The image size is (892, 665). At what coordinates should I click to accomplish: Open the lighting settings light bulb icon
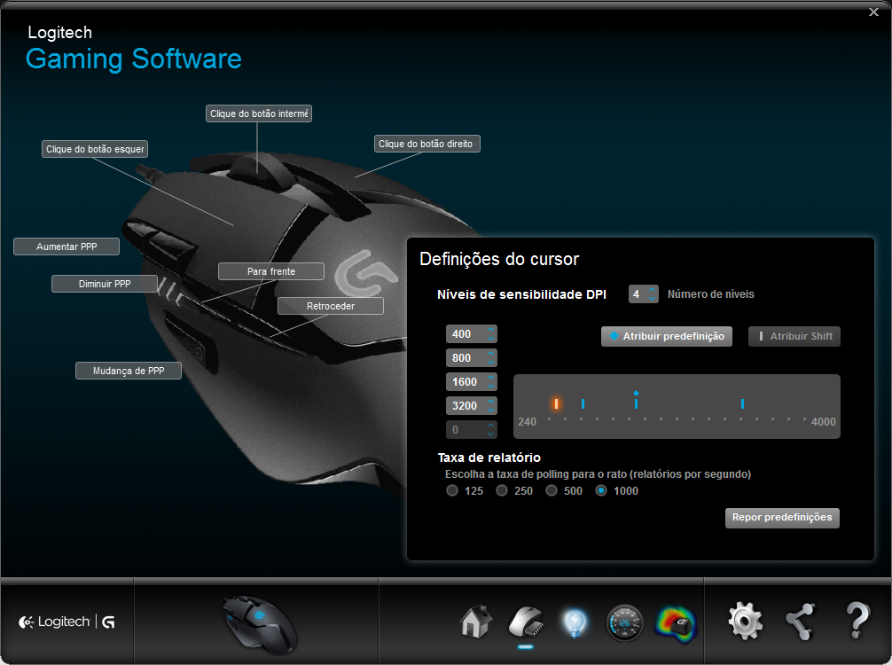tap(575, 623)
